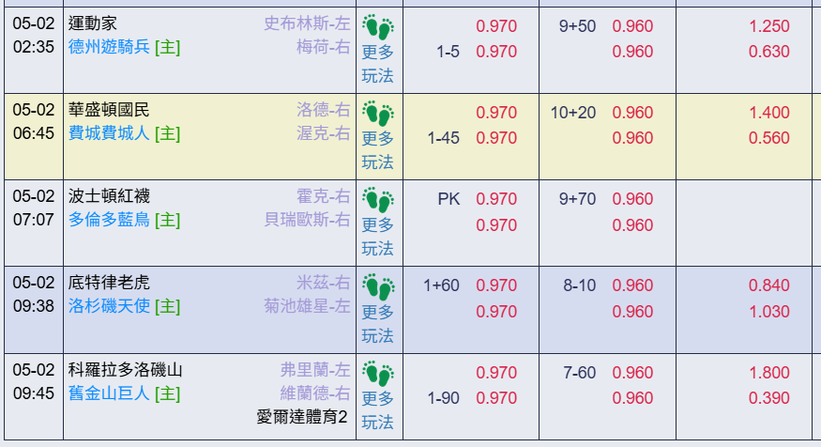Open 更多玩法 for 德州遊騎兵 game
821x447 pixels.
coord(378,64)
